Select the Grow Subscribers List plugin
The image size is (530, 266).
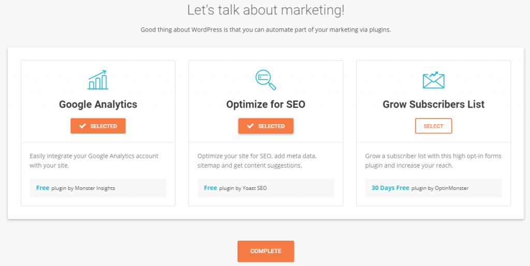pos(433,126)
